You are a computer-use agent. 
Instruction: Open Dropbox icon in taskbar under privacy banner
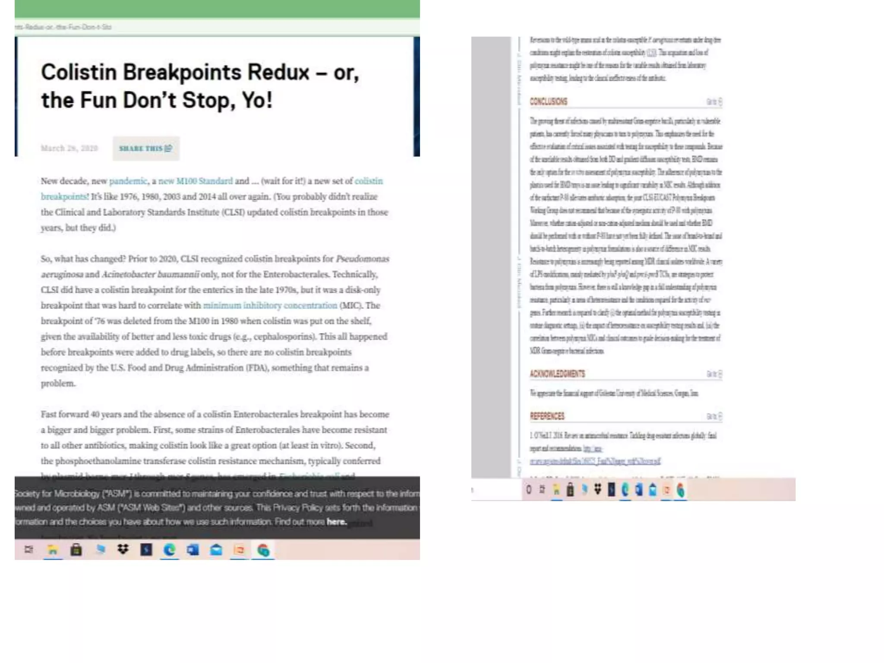[x=123, y=549]
